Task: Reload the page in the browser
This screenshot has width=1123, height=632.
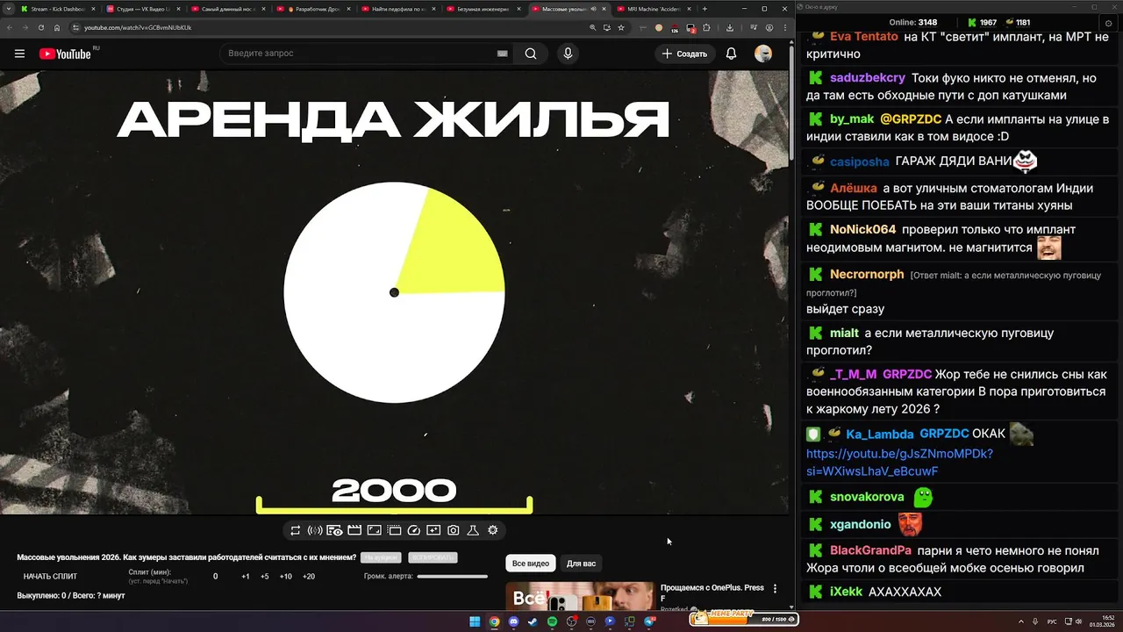Action: 40,27
